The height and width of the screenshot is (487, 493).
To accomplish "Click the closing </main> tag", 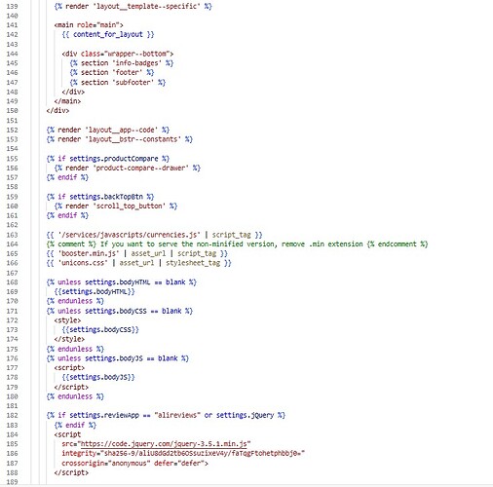I will [x=67, y=101].
